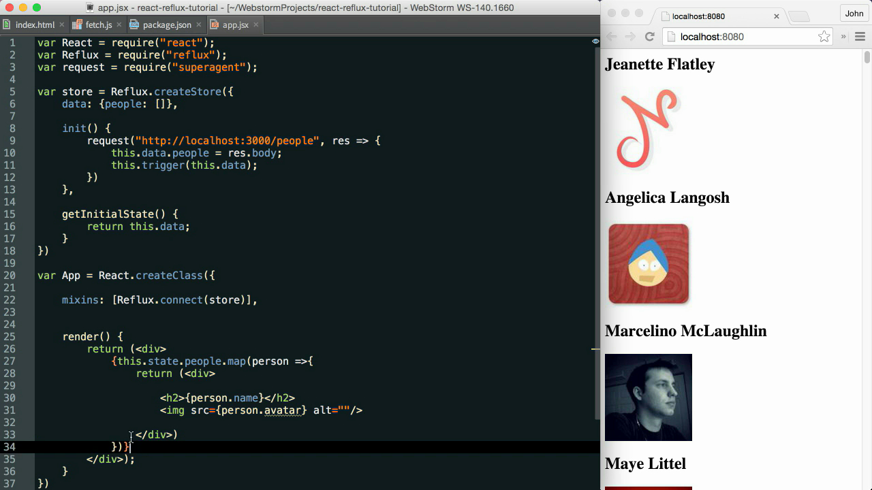Click the Chrome page vertical scrollbar thumb
872x490 pixels.
(x=867, y=57)
